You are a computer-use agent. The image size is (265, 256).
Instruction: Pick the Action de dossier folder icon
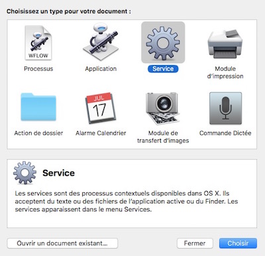[x=38, y=107]
